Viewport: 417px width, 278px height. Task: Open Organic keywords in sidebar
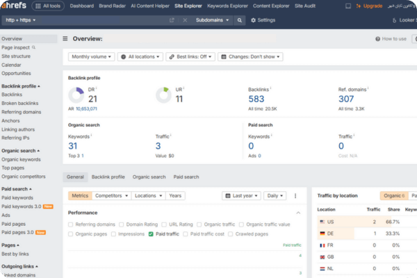(x=21, y=159)
